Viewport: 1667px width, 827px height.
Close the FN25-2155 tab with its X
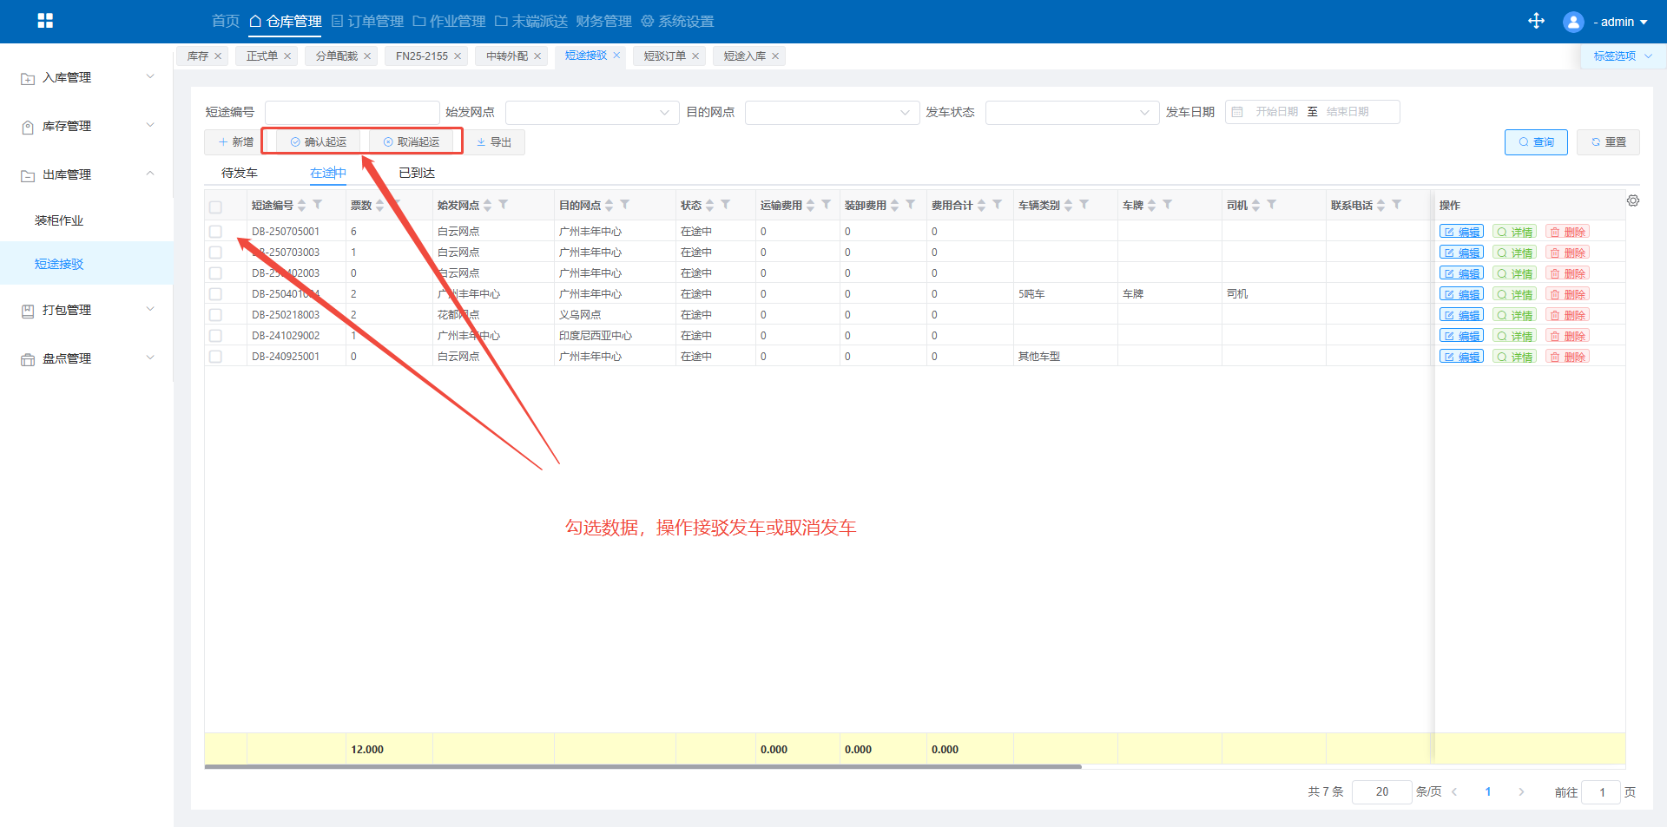[458, 56]
